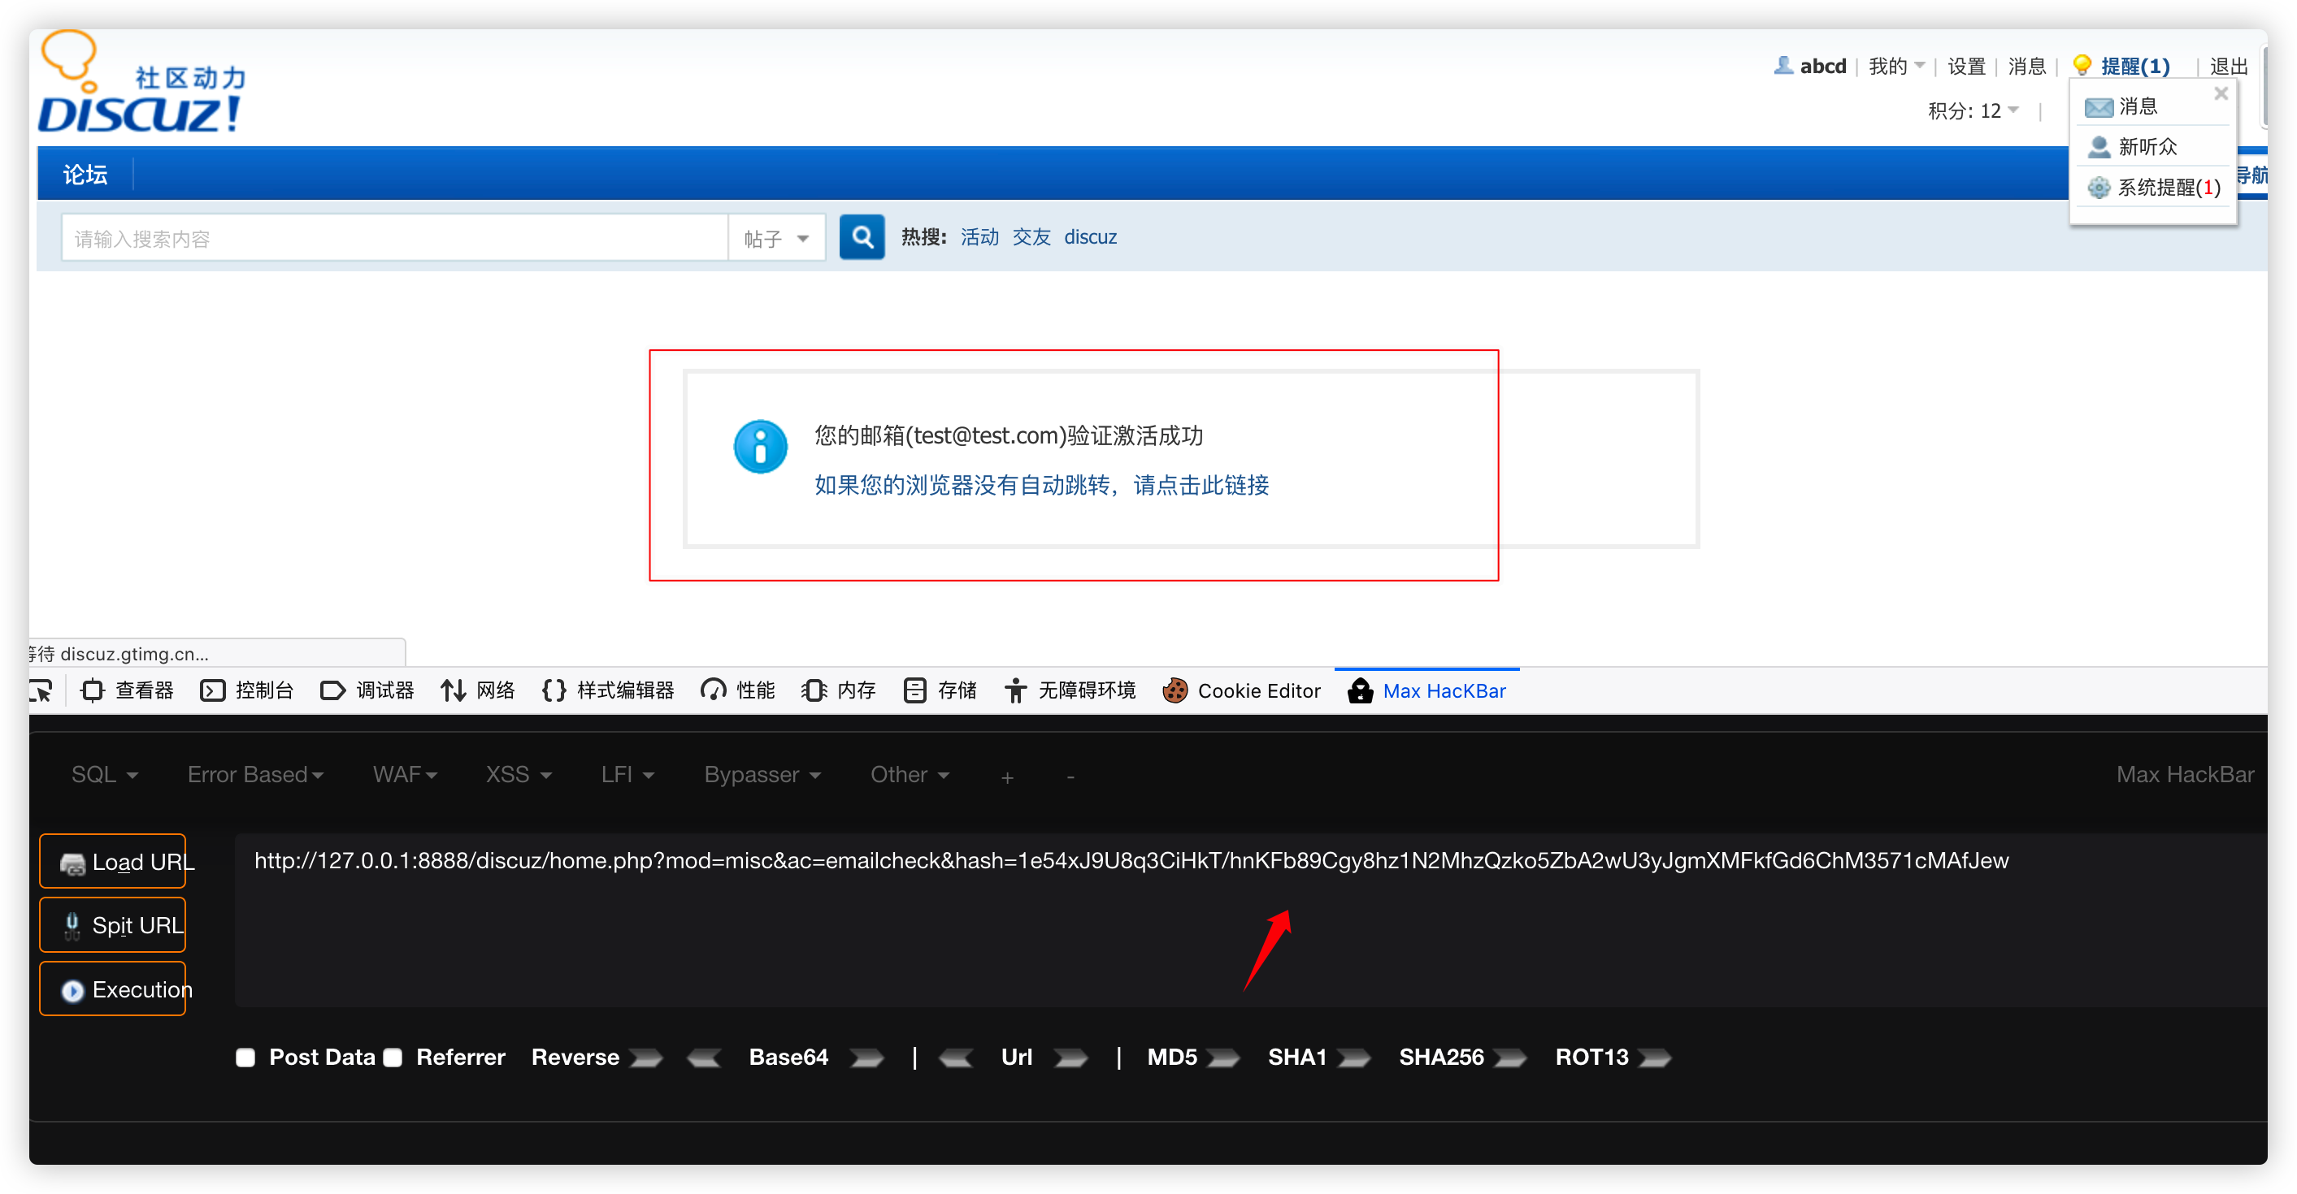
Task: Click the 请点击此链接 redirect link
Action: (1201, 485)
